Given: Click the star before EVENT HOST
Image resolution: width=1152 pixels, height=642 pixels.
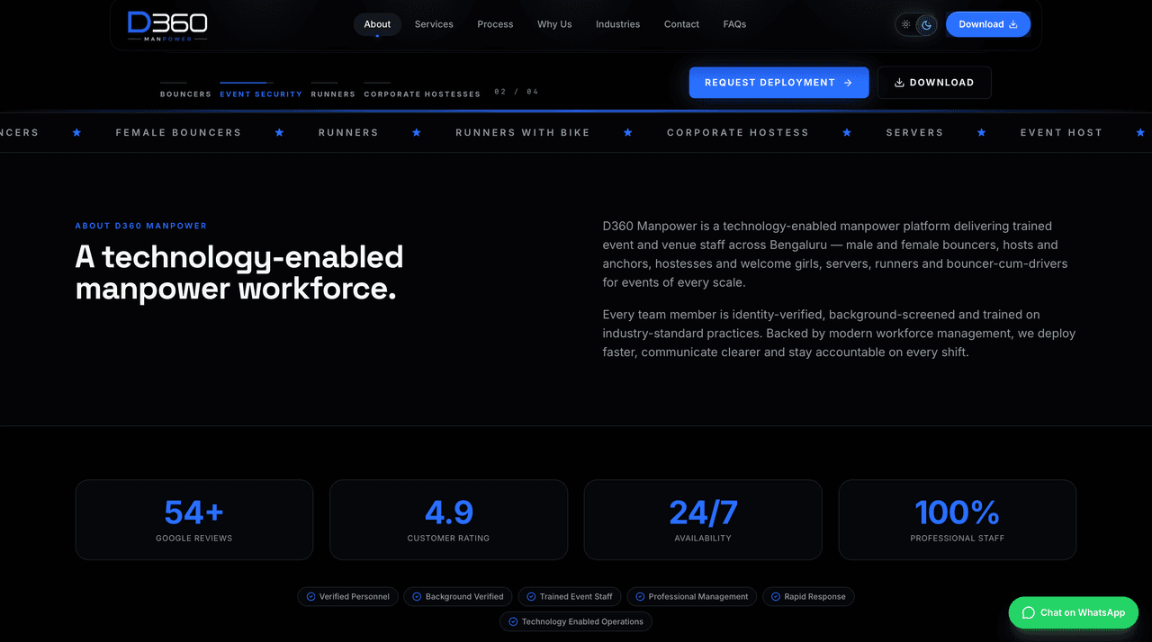Looking at the screenshot, I should tap(982, 132).
